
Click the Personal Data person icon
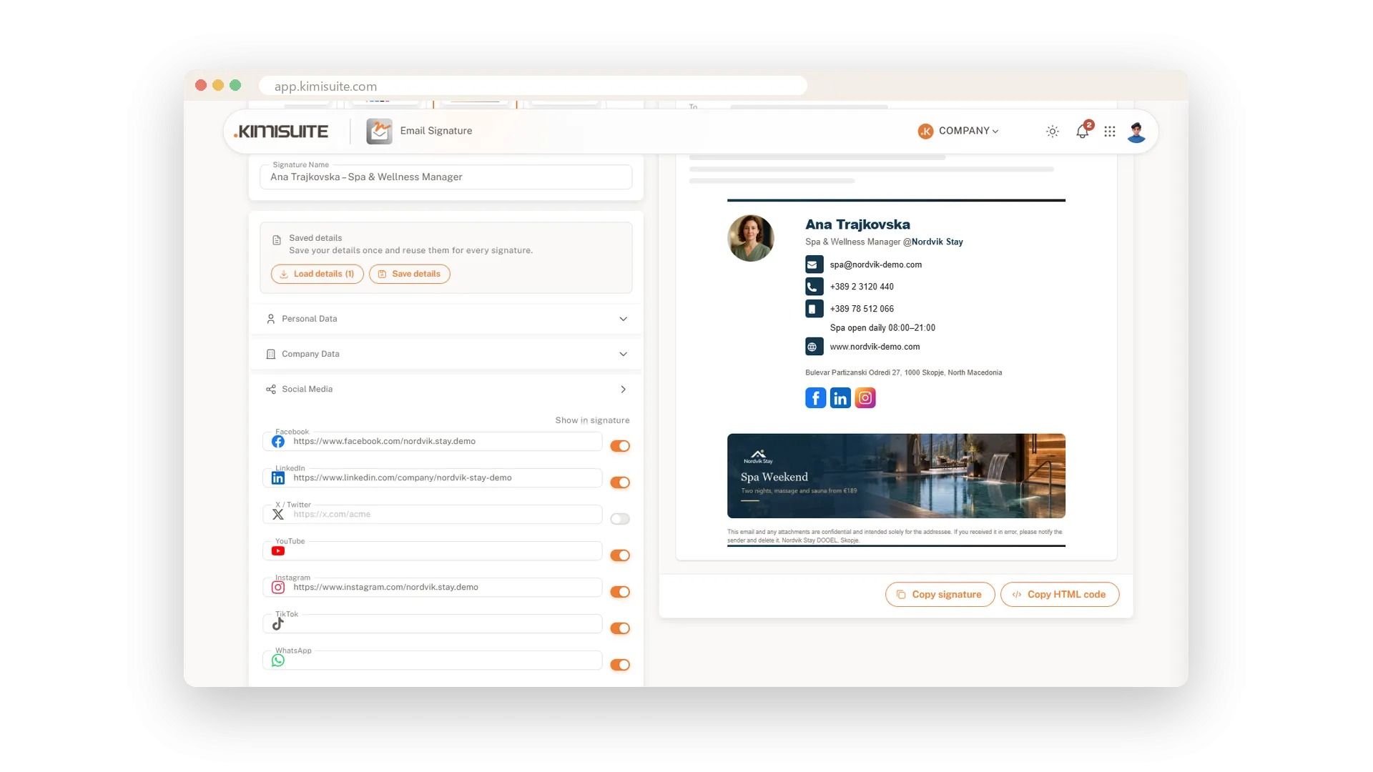(x=271, y=319)
